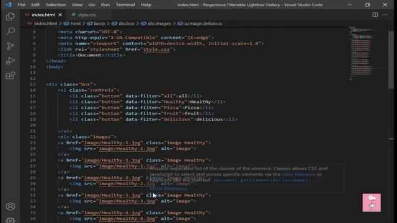Click the "viewport" name value on line 6
Viewport: 397px width, 223px height.
click(x=105, y=43)
